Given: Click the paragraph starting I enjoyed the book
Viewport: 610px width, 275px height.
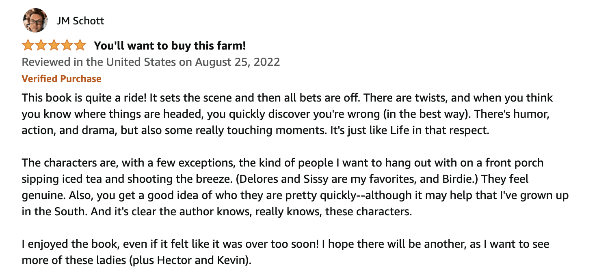Looking at the screenshot, I should coord(286,252).
